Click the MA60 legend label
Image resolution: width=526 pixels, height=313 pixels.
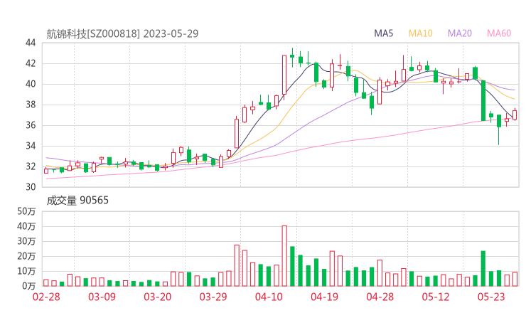click(499, 33)
